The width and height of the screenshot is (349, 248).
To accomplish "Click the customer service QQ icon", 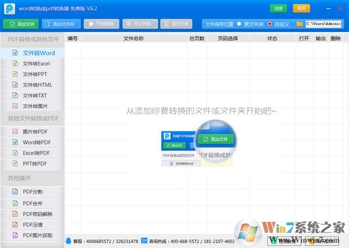I will pos(69,241).
